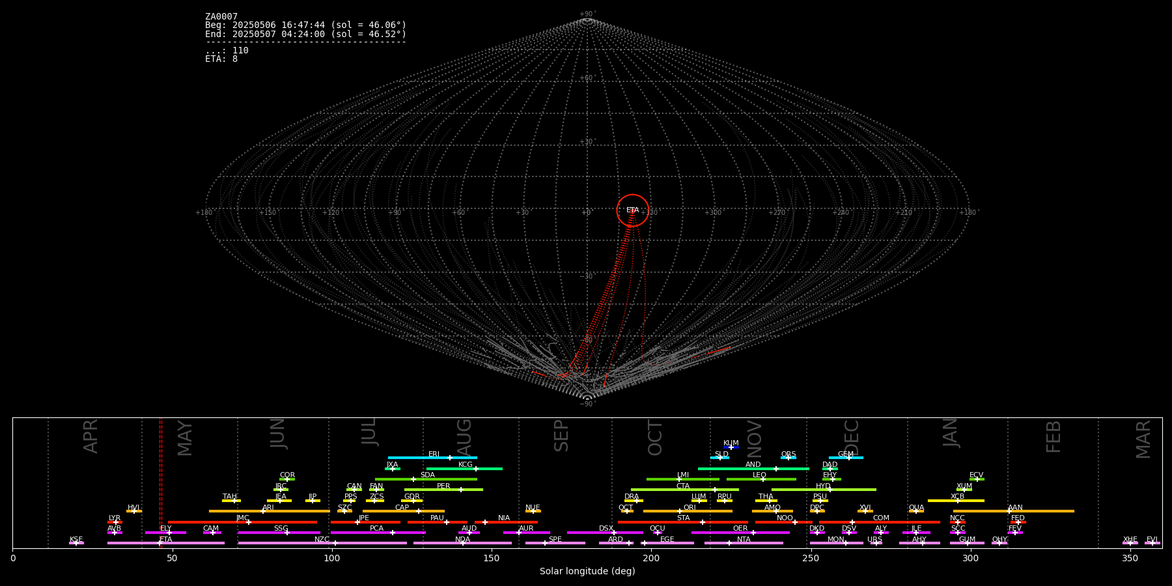This screenshot has height=586, width=1172.
Task: Click the AAN shower label
Action: 1015,508
